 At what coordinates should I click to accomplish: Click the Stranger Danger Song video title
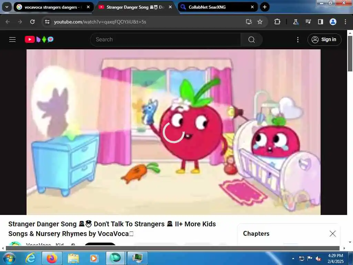point(112,229)
